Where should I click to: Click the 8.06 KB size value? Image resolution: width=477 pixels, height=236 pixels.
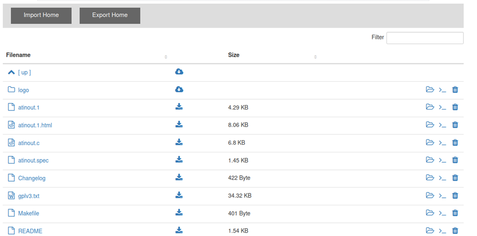click(238, 125)
